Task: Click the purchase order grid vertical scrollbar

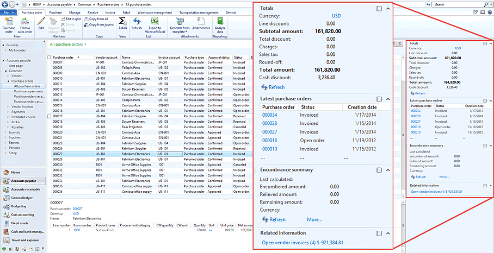Action: coord(402,126)
